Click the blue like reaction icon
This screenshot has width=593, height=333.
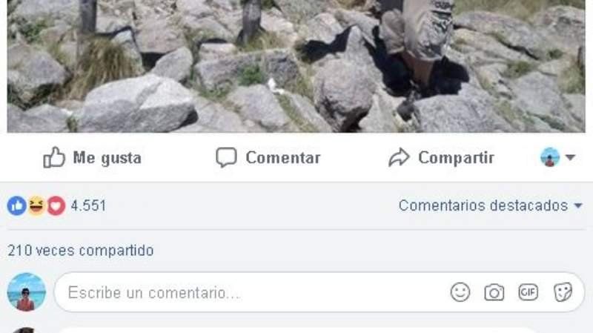[x=16, y=206]
